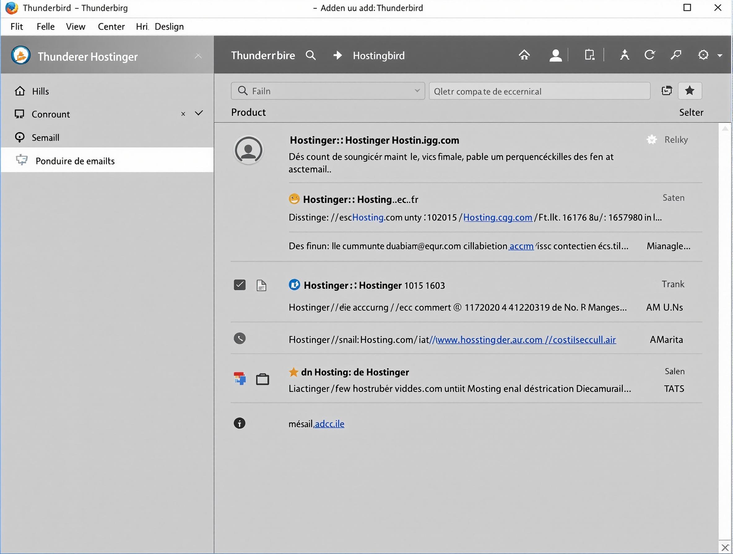733x554 pixels.
Task: Click the phone icon on the snail Hosting.com row
Action: 240,338
